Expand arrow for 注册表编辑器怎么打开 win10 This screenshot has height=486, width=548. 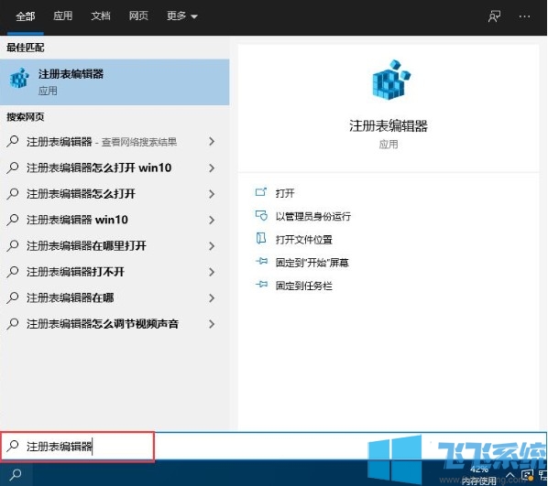coord(212,167)
